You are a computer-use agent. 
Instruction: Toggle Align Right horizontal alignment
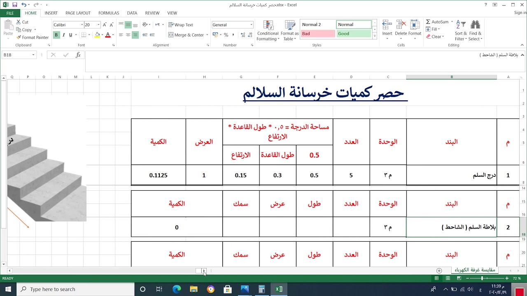135,35
